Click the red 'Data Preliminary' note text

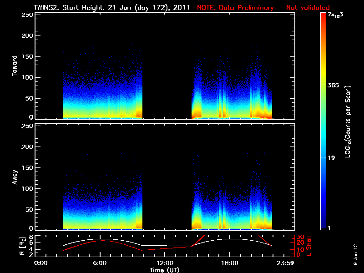(263, 7)
